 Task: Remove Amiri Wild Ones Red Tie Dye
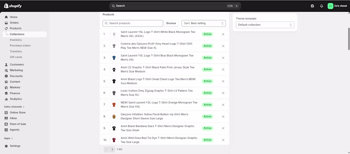[223, 140]
